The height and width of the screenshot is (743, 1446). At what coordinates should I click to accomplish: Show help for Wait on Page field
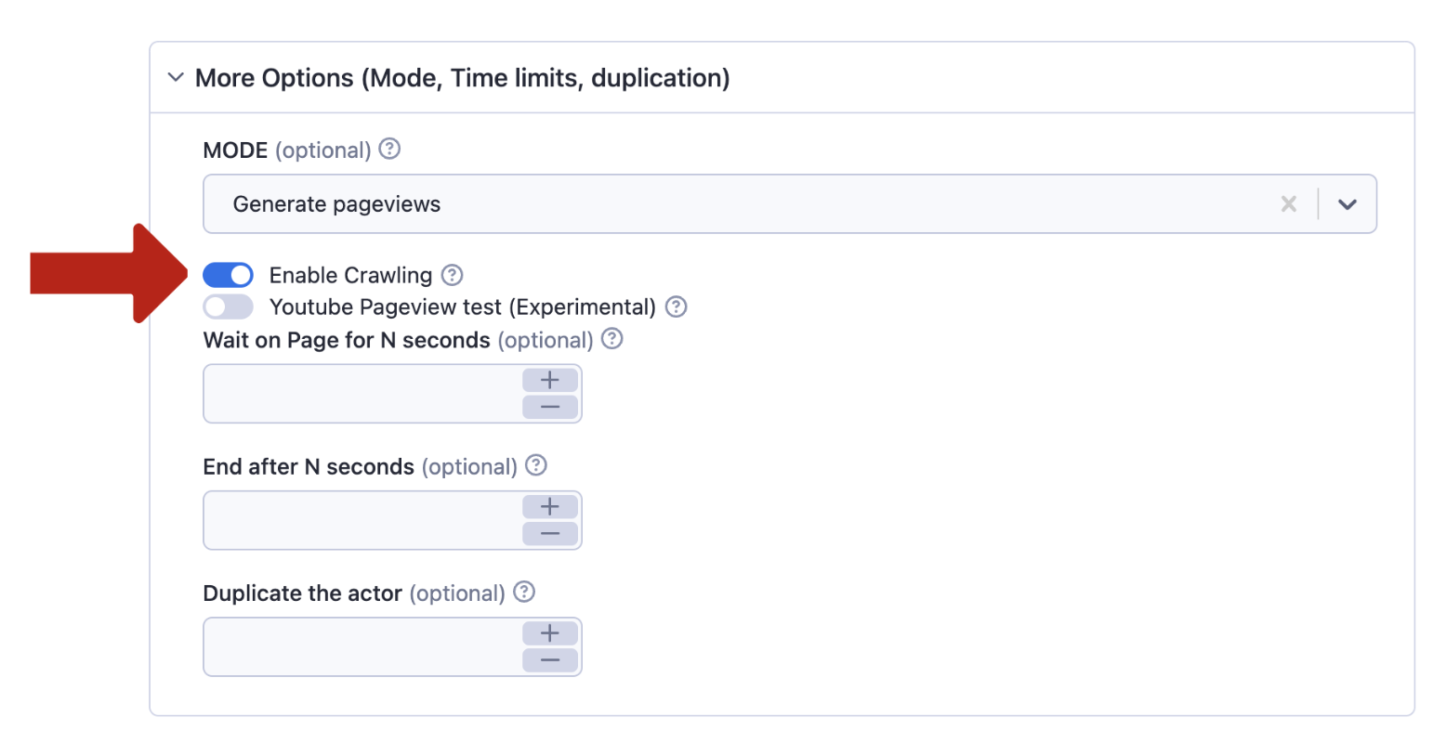pos(612,339)
